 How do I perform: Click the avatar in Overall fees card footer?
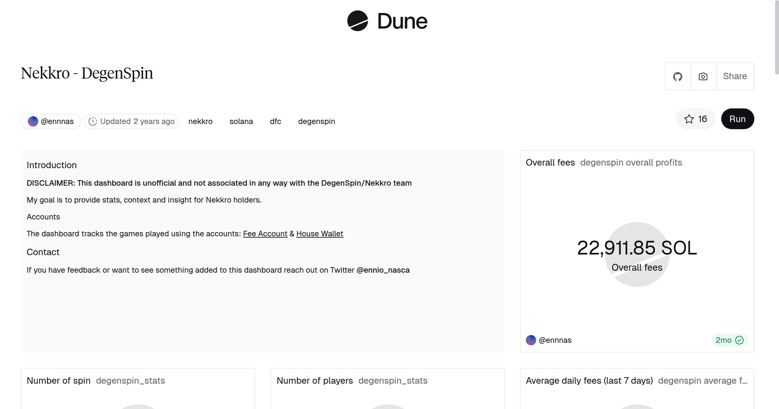click(531, 340)
